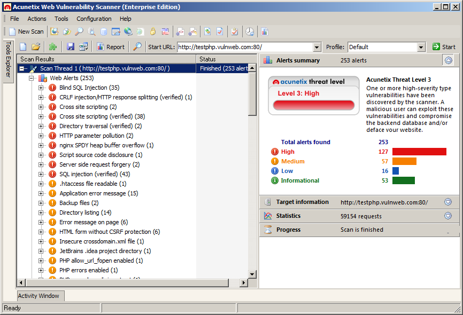The image size is (463, 315).
Task: Click the magnifier icon left of Start URL
Action: [x=137, y=46]
